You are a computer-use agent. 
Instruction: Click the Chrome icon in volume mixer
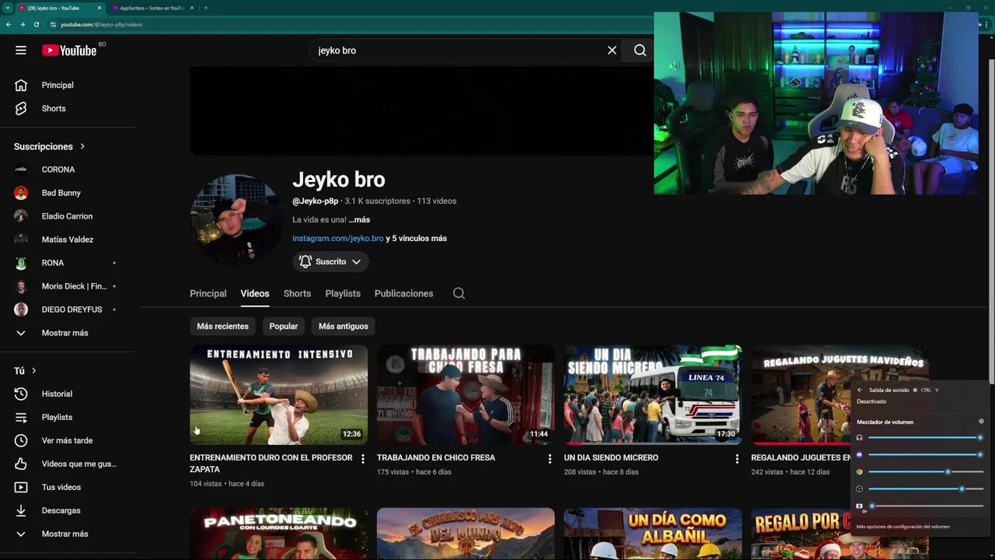pos(859,471)
